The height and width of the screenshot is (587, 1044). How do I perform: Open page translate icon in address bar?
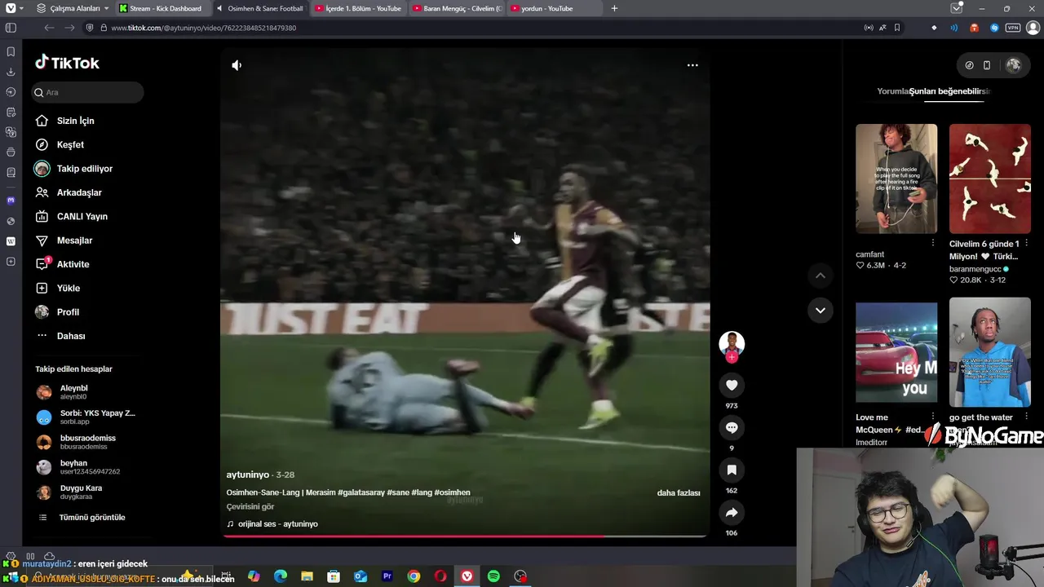883,28
